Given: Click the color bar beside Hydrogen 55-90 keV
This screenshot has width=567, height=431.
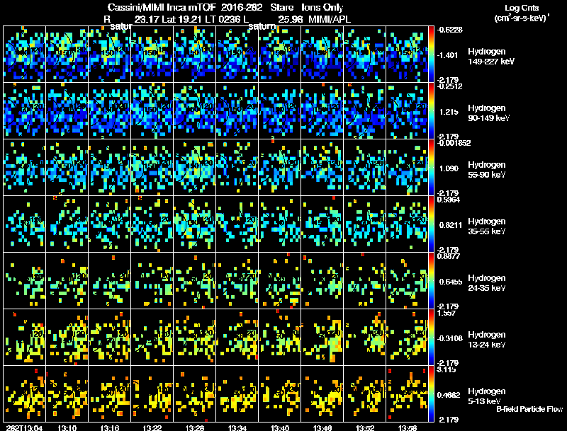Looking at the screenshot, I should tap(432, 168).
